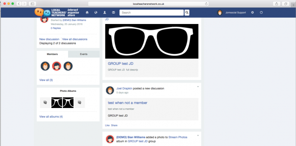Click Jomsocial Support avatar in navbar
Screen dimensions: 296x146
[220, 13]
